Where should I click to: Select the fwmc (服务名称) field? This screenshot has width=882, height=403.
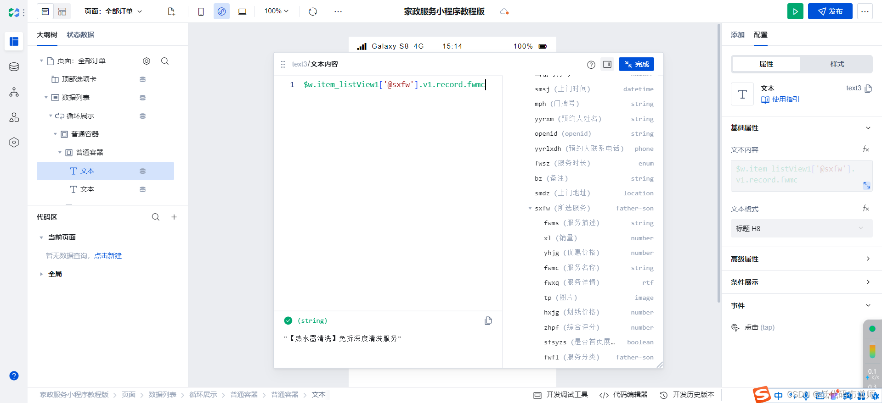pyautogui.click(x=598, y=268)
